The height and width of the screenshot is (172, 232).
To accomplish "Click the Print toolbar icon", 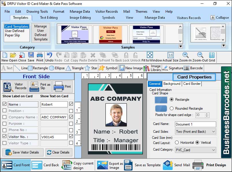I will point(40,57).
